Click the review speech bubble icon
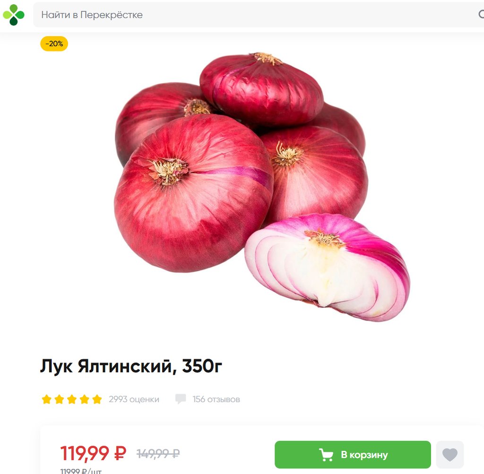484x474 pixels. click(x=181, y=399)
